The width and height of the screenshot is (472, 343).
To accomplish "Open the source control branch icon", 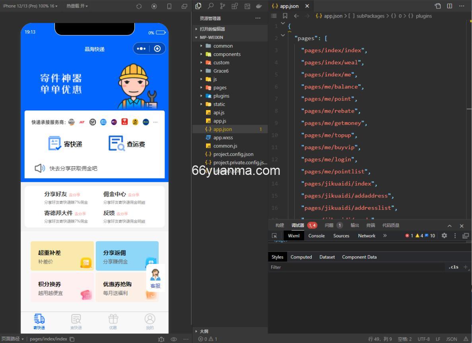I will click(223, 6).
